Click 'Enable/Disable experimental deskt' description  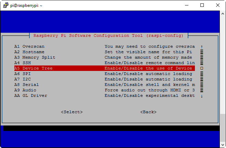150,95
